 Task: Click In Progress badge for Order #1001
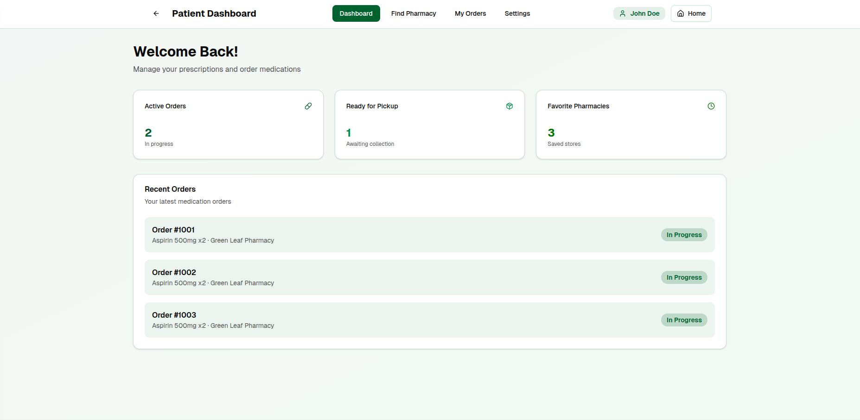click(684, 235)
